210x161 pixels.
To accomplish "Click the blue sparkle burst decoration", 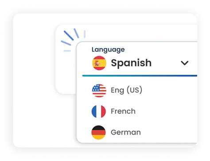I will [73, 40].
